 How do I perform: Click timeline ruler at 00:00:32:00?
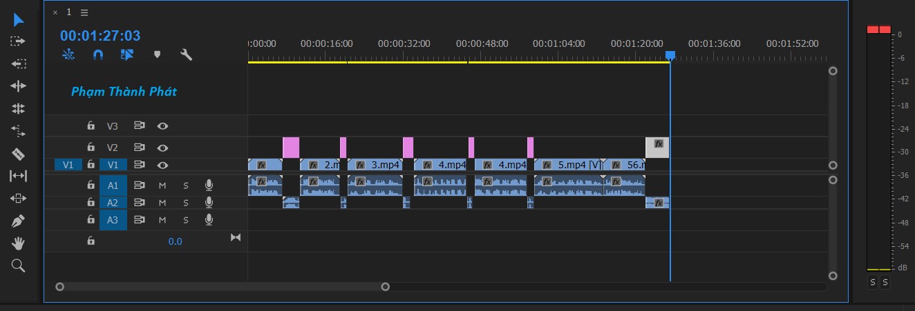(403, 43)
